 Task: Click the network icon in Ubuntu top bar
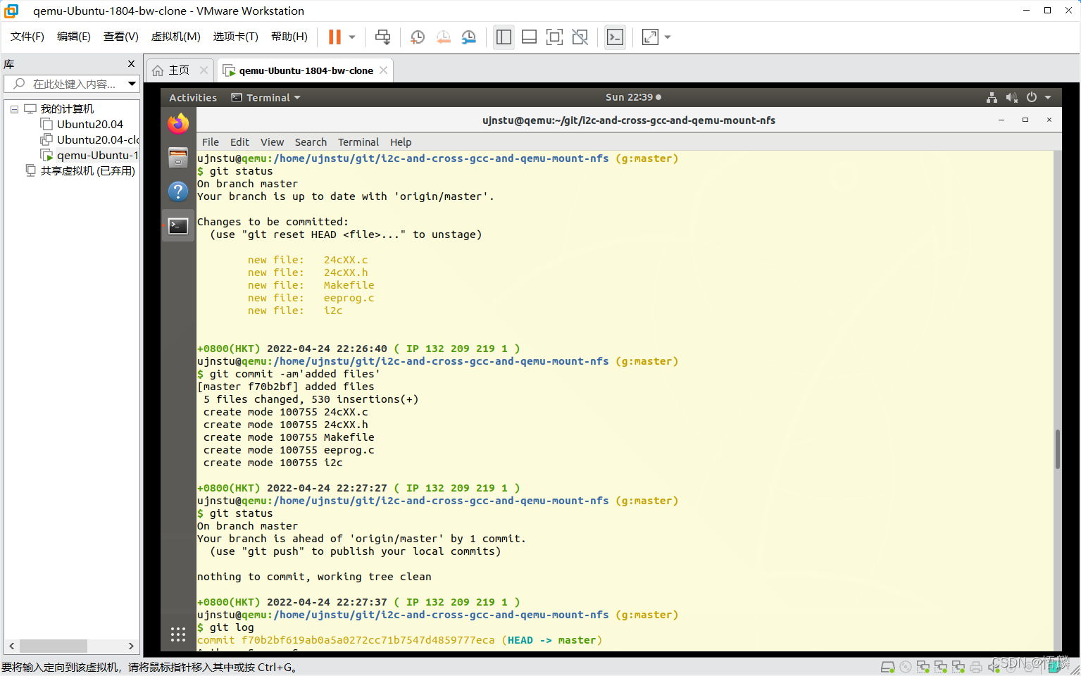992,97
